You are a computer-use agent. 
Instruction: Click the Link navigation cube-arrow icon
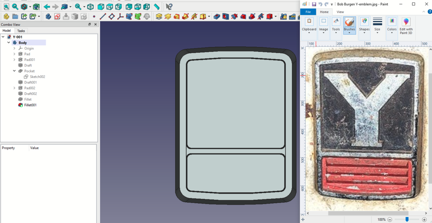[x=64, y=7]
